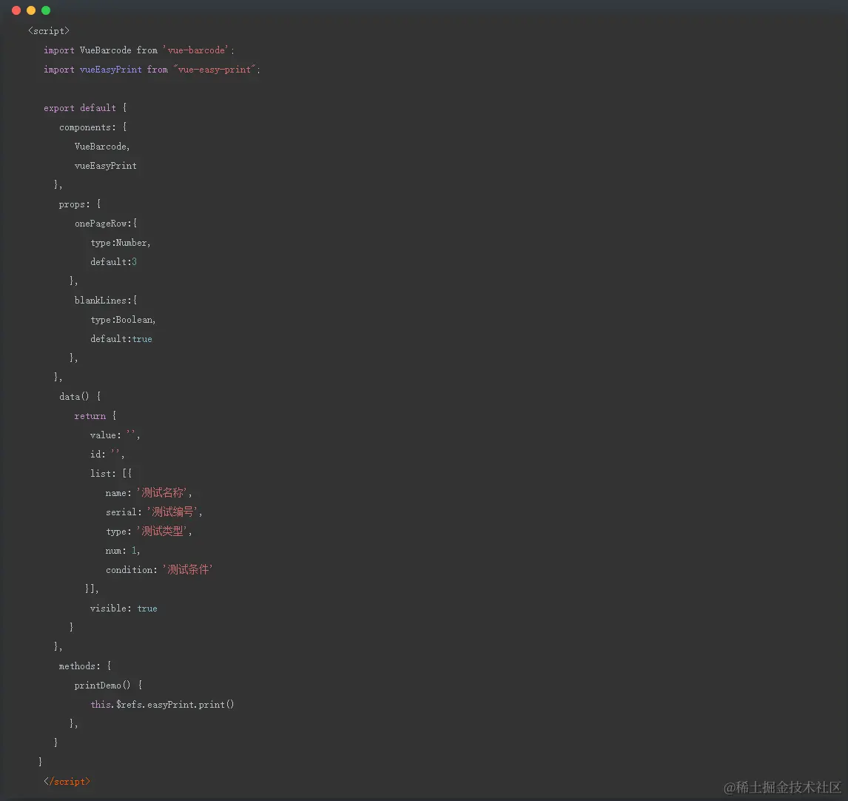Click the 'default:true' line

coord(121,339)
